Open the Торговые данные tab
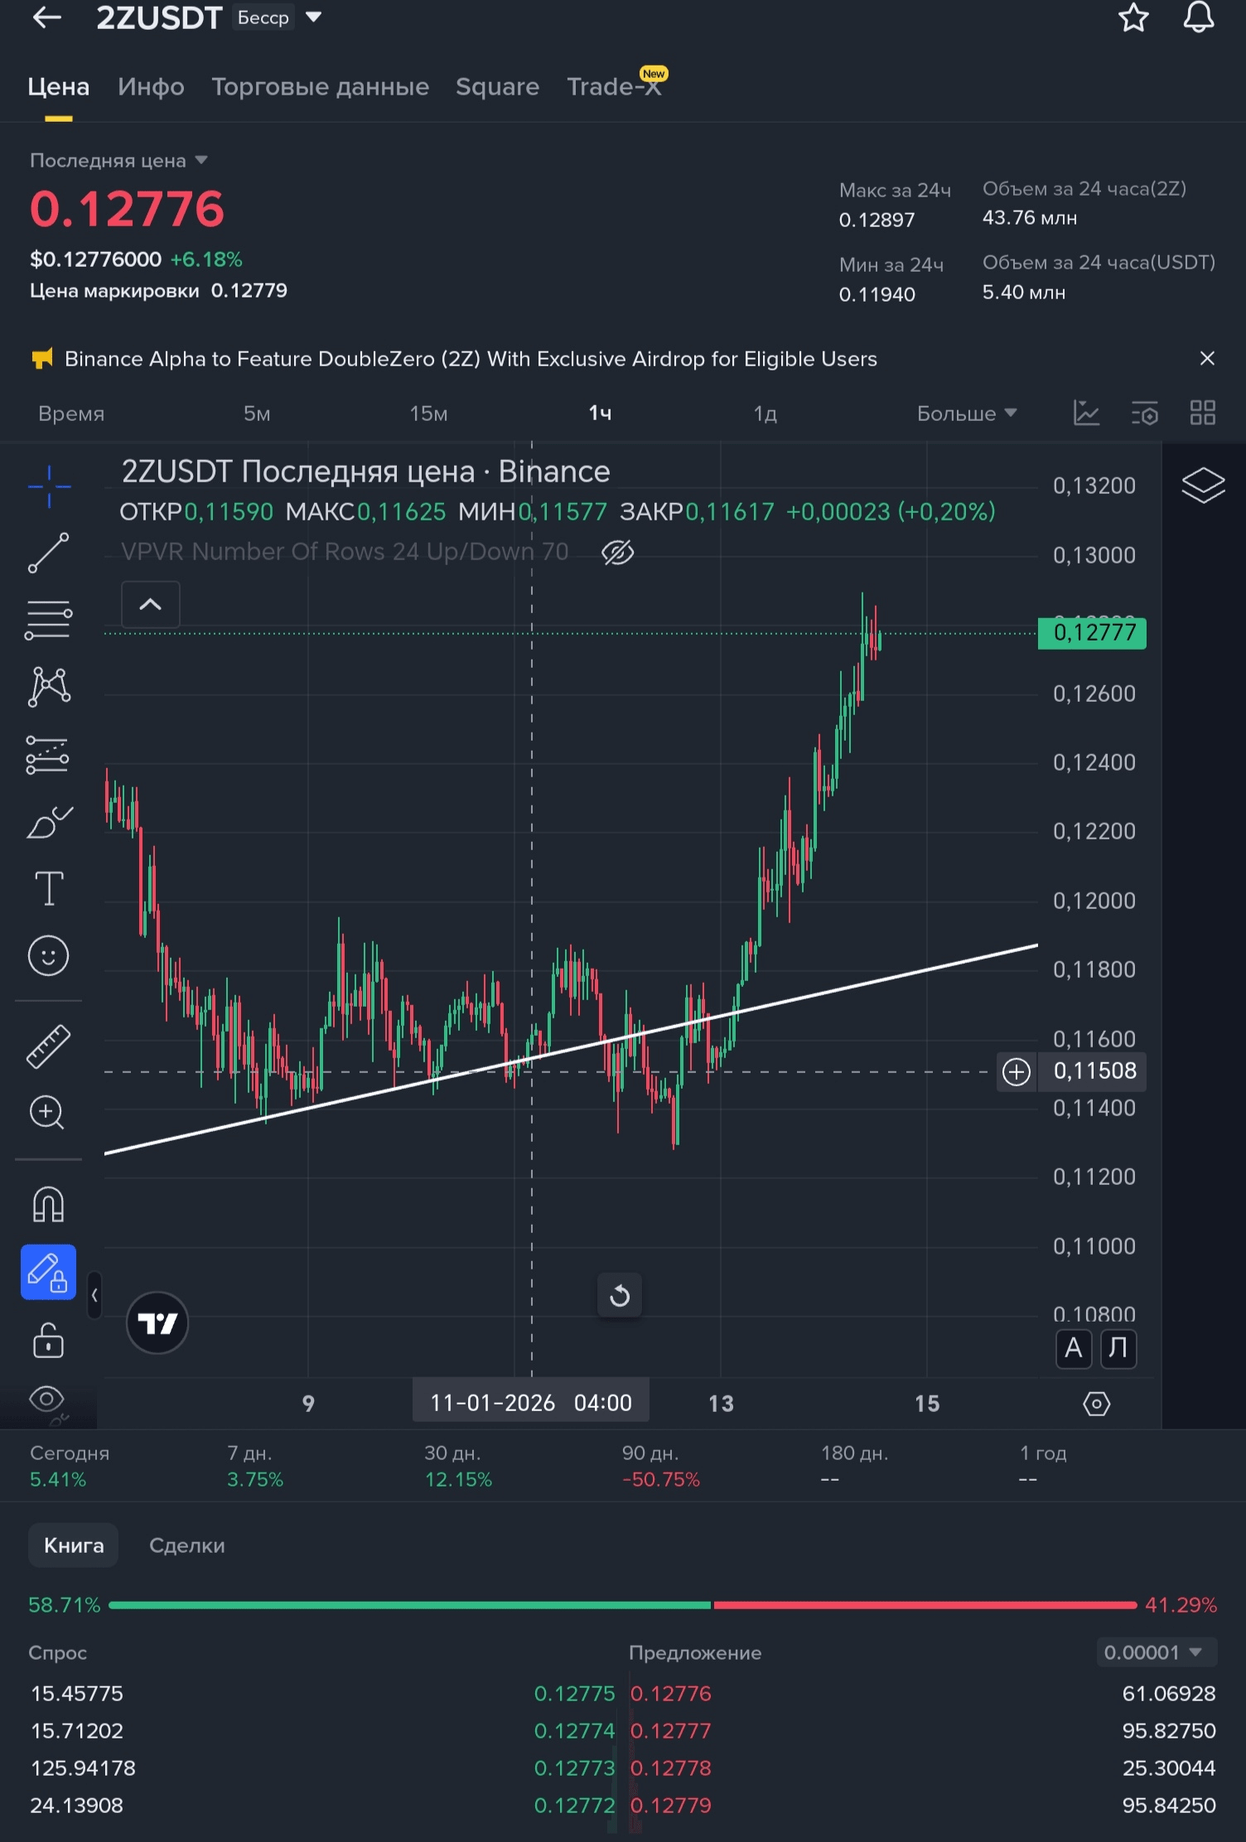1246x1842 pixels. pyautogui.click(x=320, y=86)
